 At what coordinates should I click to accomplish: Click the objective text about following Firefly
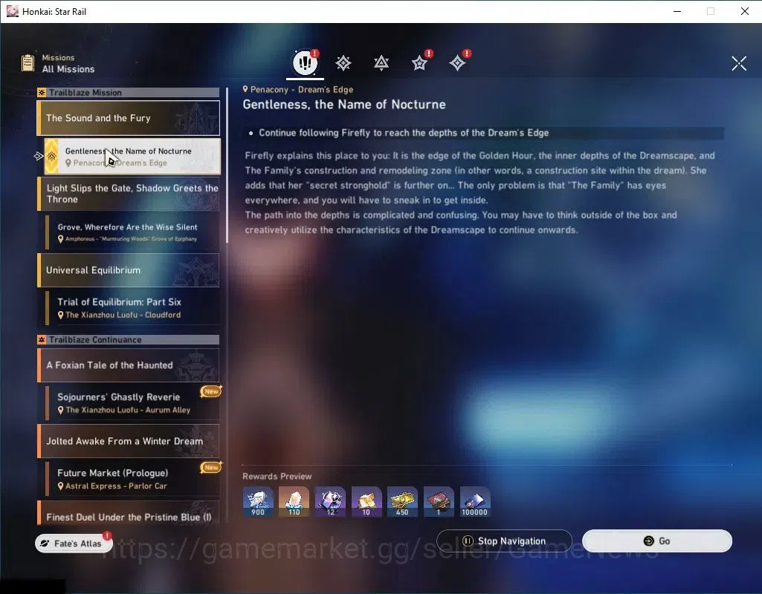point(404,132)
